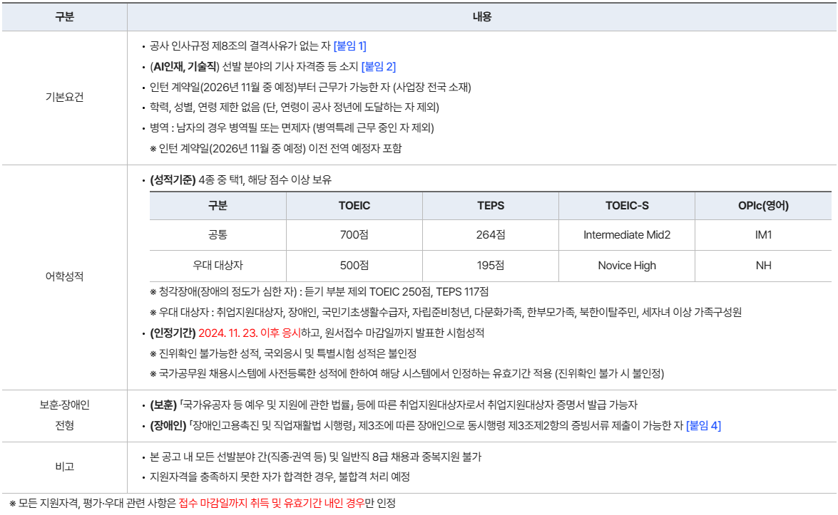838x515 pixels.
Task: Click the note about 국가공무원 채용시스템
Action: (407, 373)
